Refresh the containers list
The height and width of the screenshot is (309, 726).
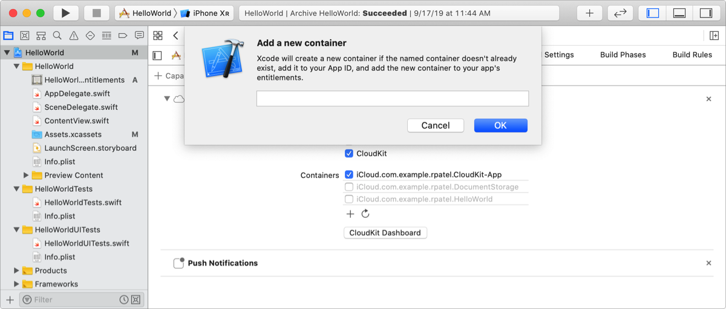coord(365,214)
